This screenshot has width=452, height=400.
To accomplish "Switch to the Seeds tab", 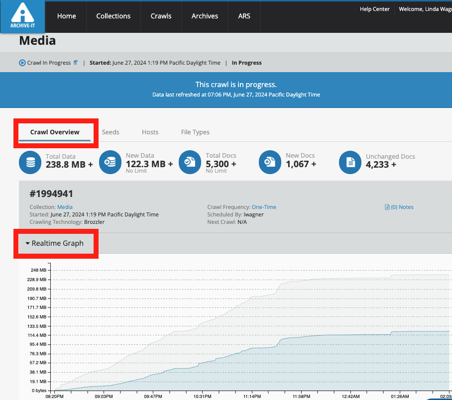I will [x=111, y=132].
